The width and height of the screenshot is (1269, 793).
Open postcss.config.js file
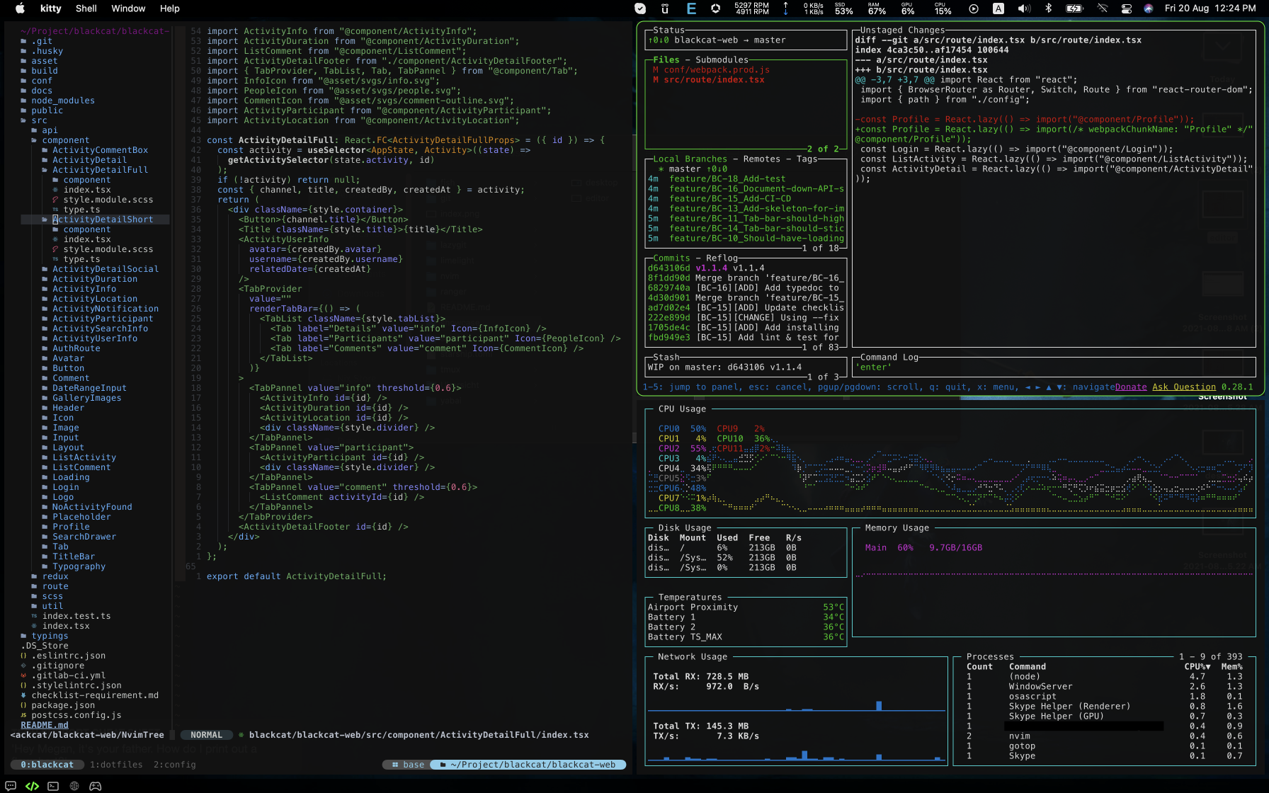(x=76, y=715)
